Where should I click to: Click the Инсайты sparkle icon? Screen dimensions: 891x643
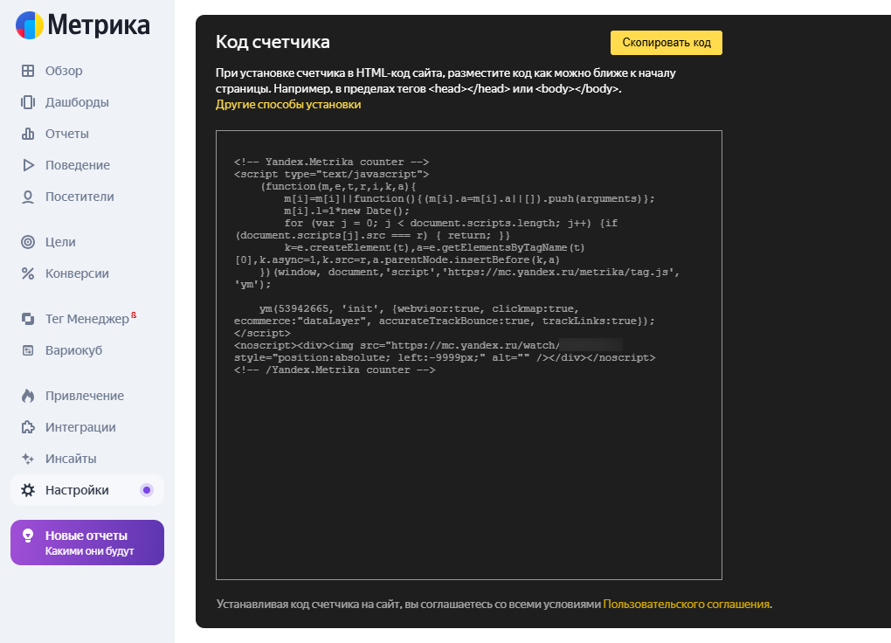click(x=28, y=459)
